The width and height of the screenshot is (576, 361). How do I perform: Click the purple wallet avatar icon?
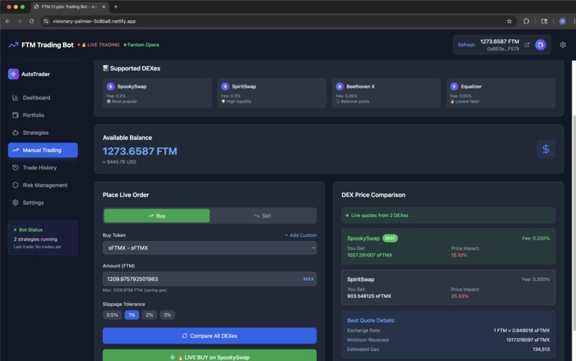(x=540, y=45)
